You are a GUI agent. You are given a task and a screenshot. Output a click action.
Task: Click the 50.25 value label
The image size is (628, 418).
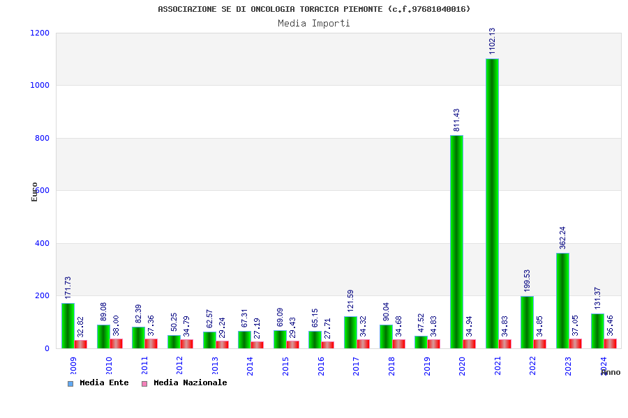[x=174, y=322]
